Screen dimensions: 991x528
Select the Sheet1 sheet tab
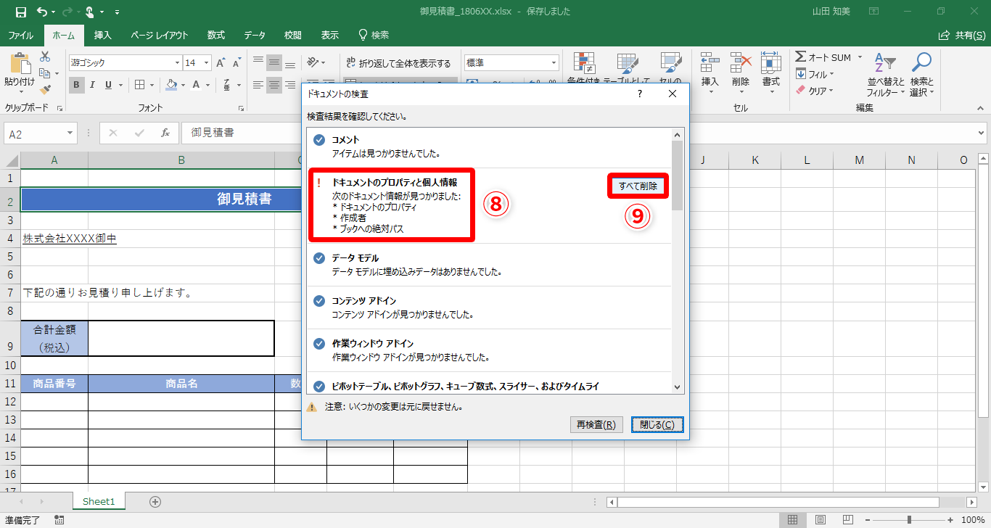[x=99, y=501]
